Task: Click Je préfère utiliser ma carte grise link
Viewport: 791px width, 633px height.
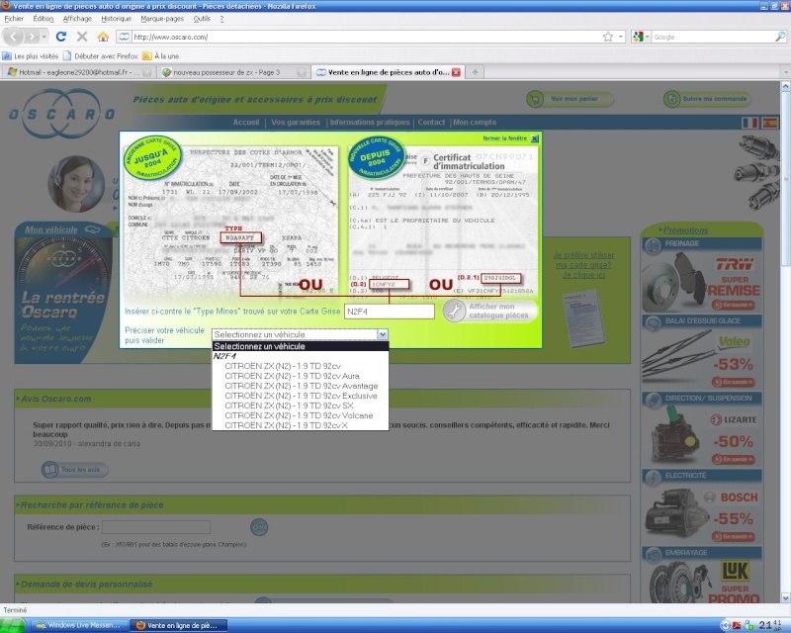Action: pyautogui.click(x=583, y=265)
